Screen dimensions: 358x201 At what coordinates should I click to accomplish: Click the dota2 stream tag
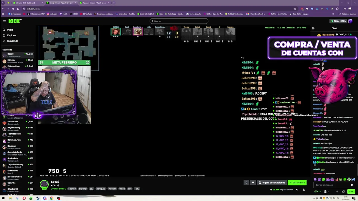click(122, 189)
